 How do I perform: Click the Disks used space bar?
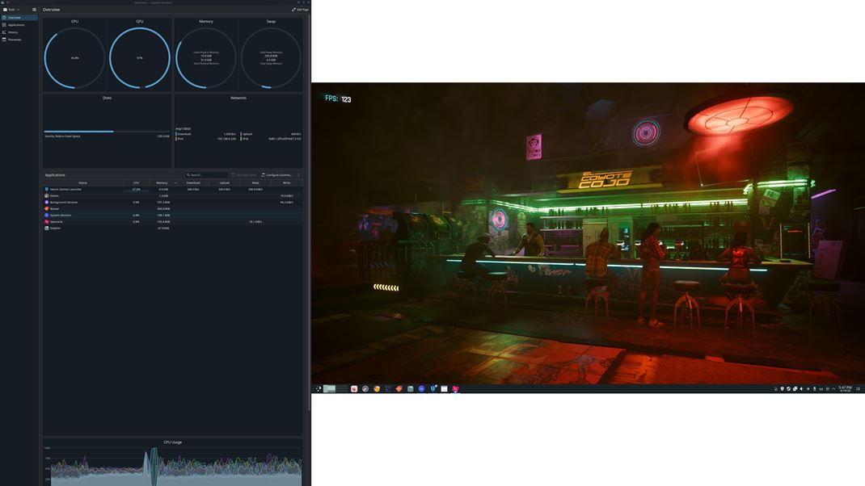(107, 131)
